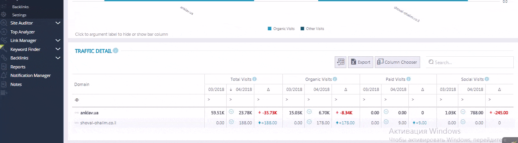
Task: Click circle chevron beside 9.00 paid value
Action: [386, 122]
